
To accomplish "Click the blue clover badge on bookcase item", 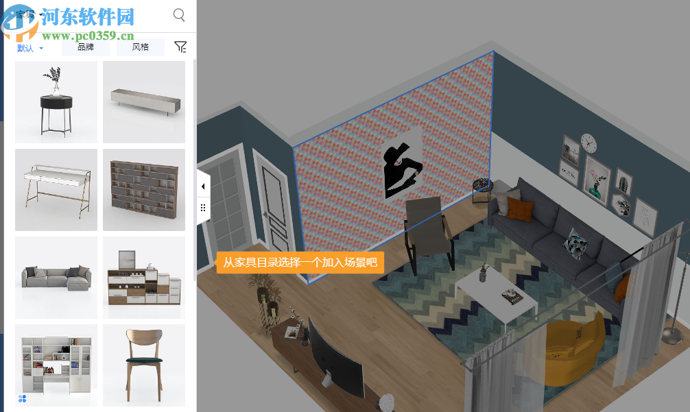I will click(x=23, y=398).
